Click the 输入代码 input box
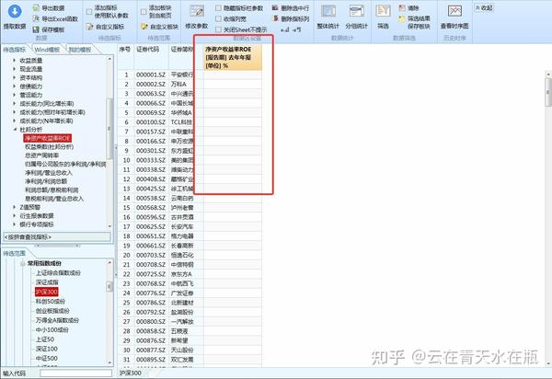Image resolution: width=552 pixels, height=379 pixels. pyautogui.click(x=75, y=373)
